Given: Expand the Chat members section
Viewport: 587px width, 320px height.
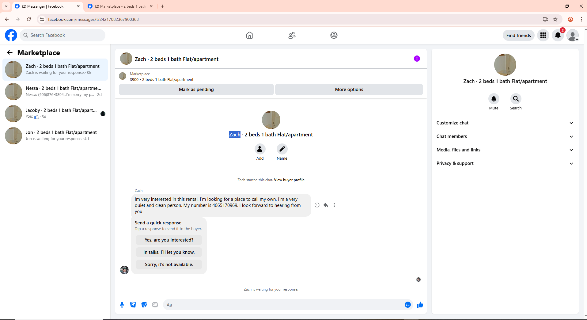Looking at the screenshot, I should [505, 136].
